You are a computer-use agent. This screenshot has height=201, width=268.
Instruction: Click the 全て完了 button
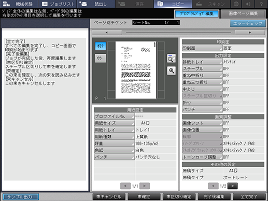click(x=249, y=197)
